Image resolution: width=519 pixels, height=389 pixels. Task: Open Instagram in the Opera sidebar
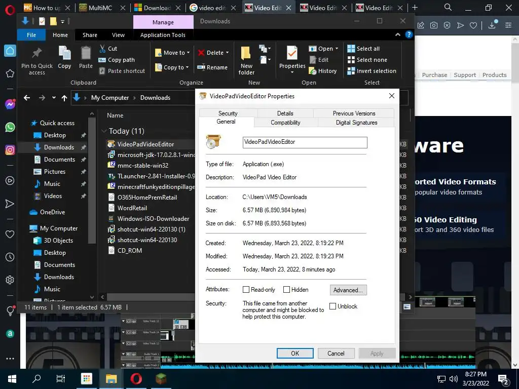pos(10,150)
